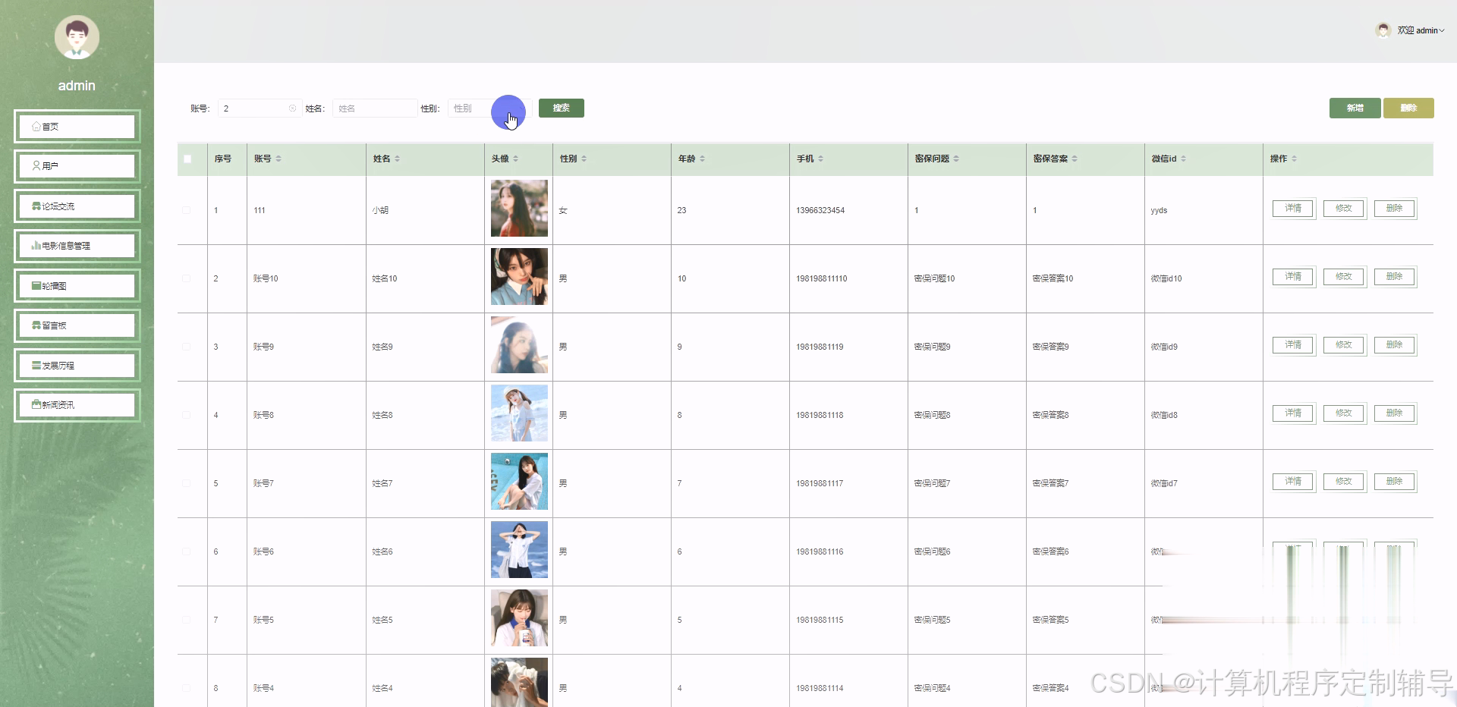The height and width of the screenshot is (707, 1457).
Task: Click the 发展历程 history icon
Action: pyautogui.click(x=36, y=365)
